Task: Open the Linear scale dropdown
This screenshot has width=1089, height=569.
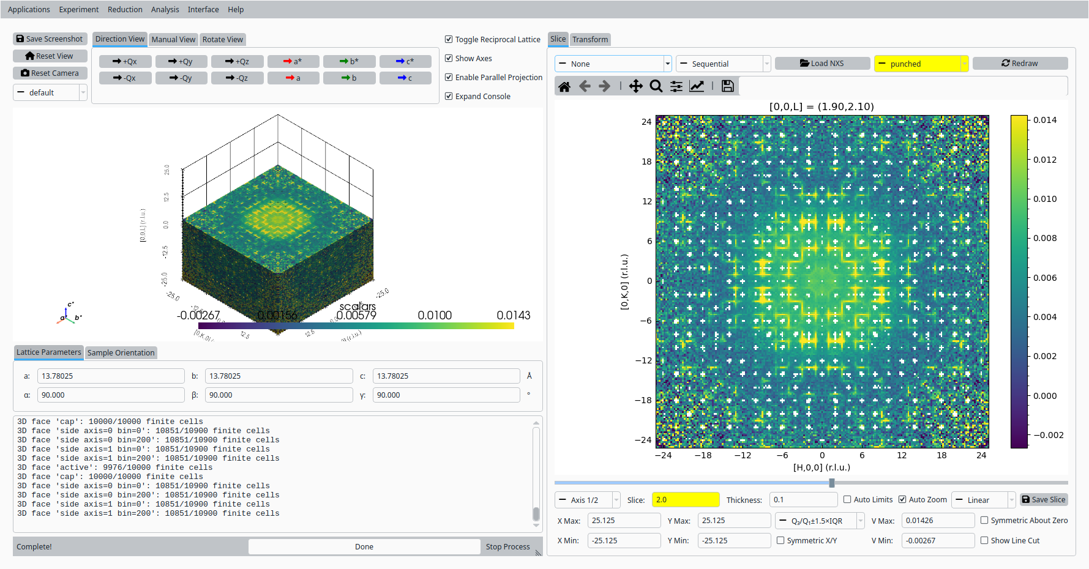Action: point(984,500)
